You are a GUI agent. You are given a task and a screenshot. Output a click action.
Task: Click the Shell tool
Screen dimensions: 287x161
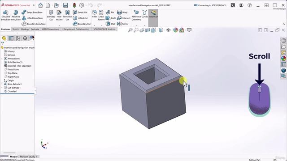(110, 24)
